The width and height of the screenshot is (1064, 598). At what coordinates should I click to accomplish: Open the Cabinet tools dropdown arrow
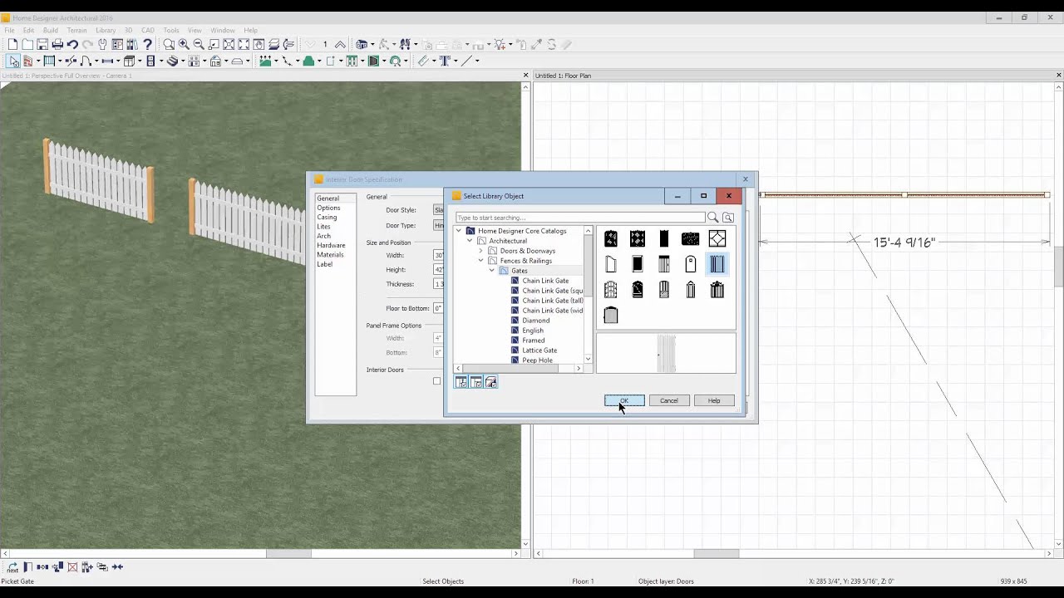point(140,61)
